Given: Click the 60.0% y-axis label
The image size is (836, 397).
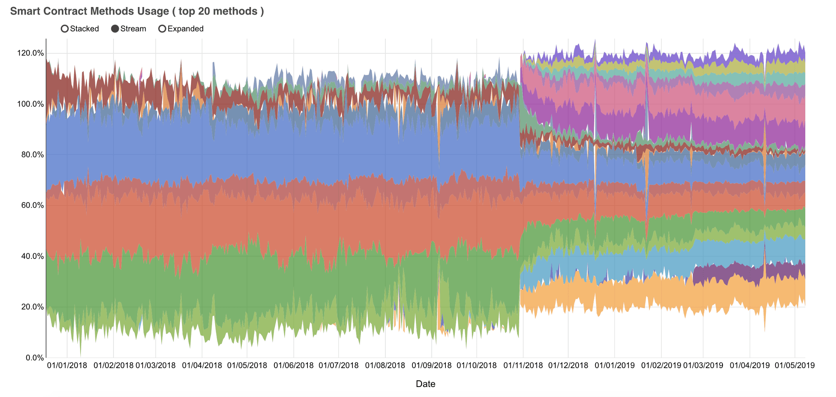Looking at the screenshot, I should click(33, 205).
